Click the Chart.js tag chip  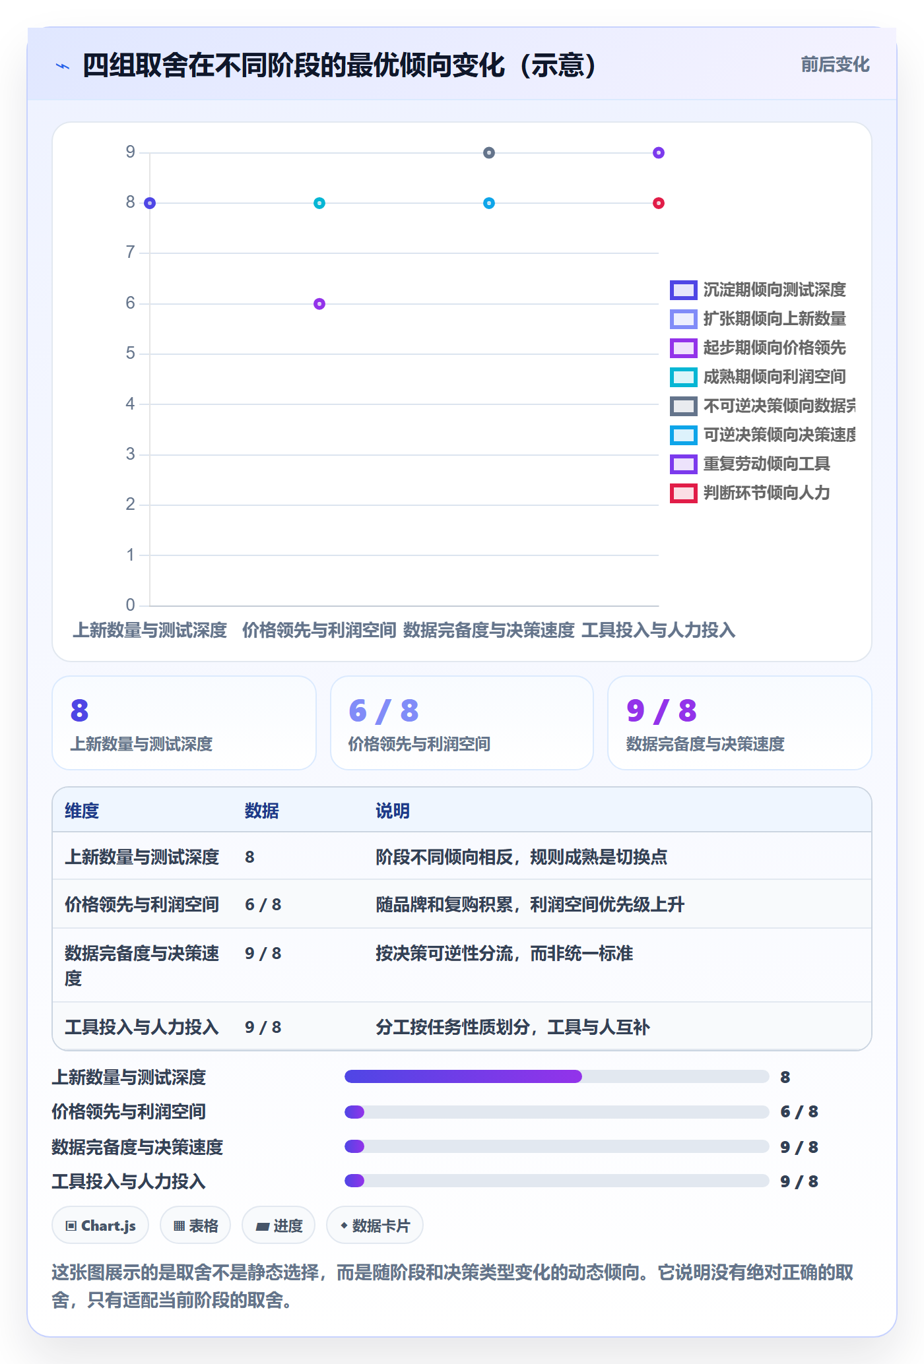pos(100,1225)
